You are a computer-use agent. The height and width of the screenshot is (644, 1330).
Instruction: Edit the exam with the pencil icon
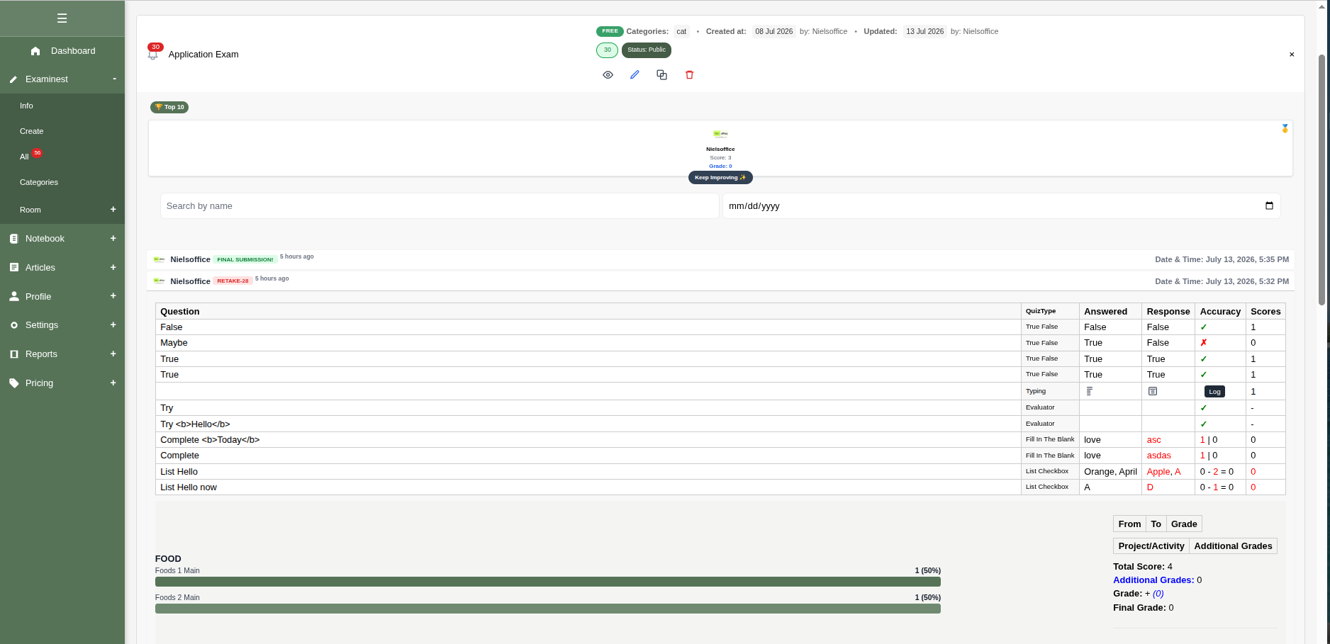point(635,75)
